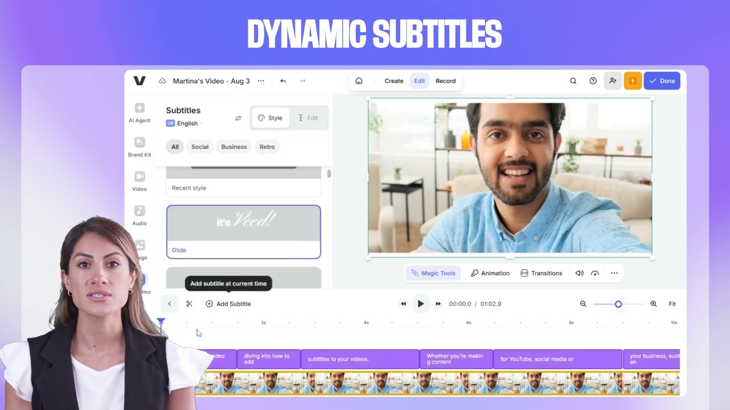Click the Done button
This screenshot has width=730, height=410.
tap(662, 81)
